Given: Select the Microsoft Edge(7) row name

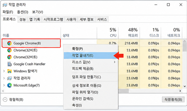Looking at the screenshot, I should pos(26,85).
